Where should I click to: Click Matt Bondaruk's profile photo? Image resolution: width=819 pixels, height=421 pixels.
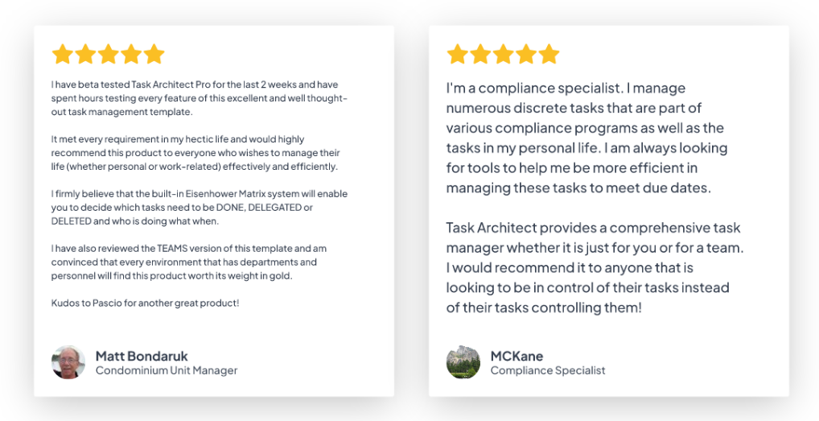68,362
